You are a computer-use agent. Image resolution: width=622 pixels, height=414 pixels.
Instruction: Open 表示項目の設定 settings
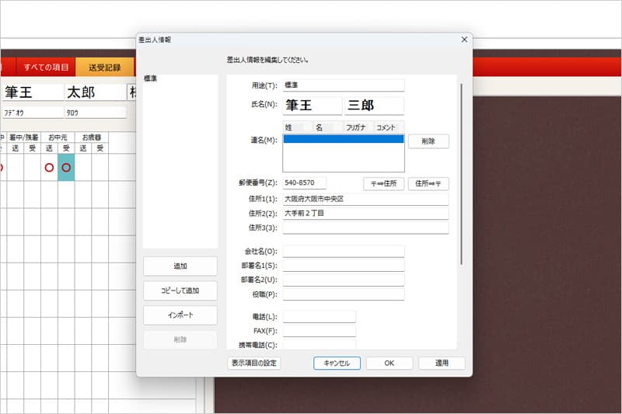[x=254, y=363]
